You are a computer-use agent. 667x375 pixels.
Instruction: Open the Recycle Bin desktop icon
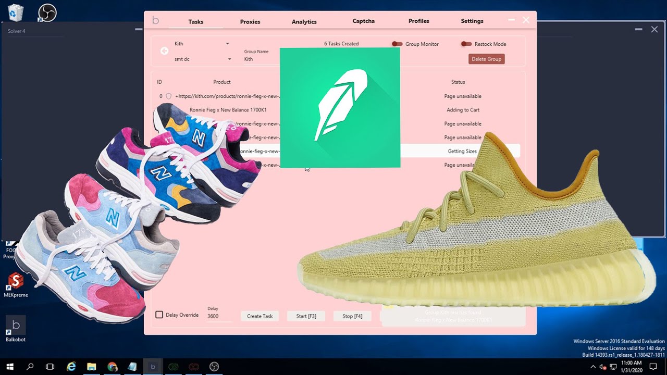tap(16, 12)
